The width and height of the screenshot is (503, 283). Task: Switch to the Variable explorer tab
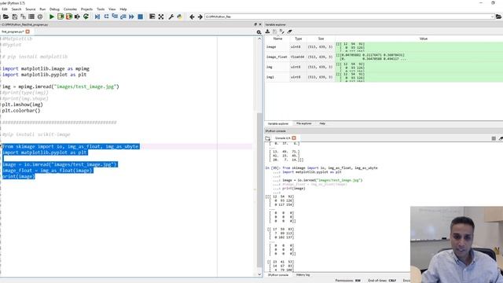coord(277,123)
